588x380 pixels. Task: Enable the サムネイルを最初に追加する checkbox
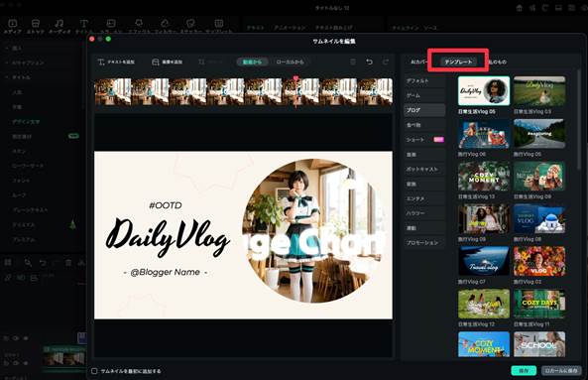tap(94, 371)
